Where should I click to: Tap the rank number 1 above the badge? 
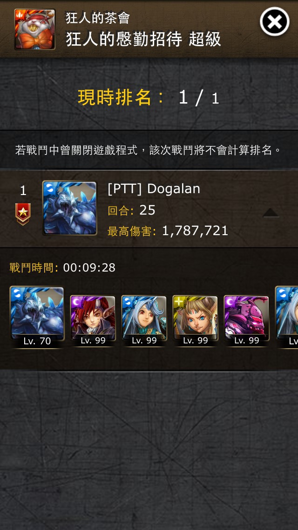click(x=23, y=191)
